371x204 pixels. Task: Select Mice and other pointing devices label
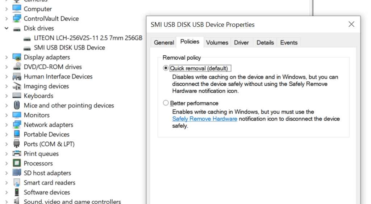point(69,106)
